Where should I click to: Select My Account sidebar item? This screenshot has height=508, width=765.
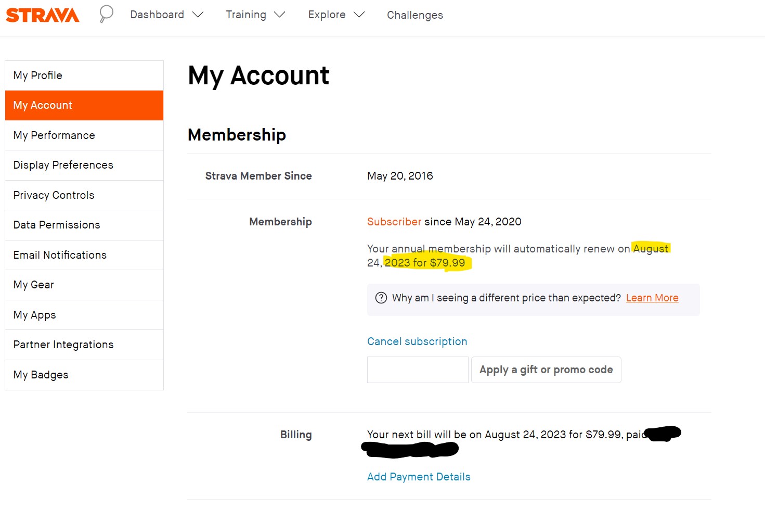click(x=84, y=105)
